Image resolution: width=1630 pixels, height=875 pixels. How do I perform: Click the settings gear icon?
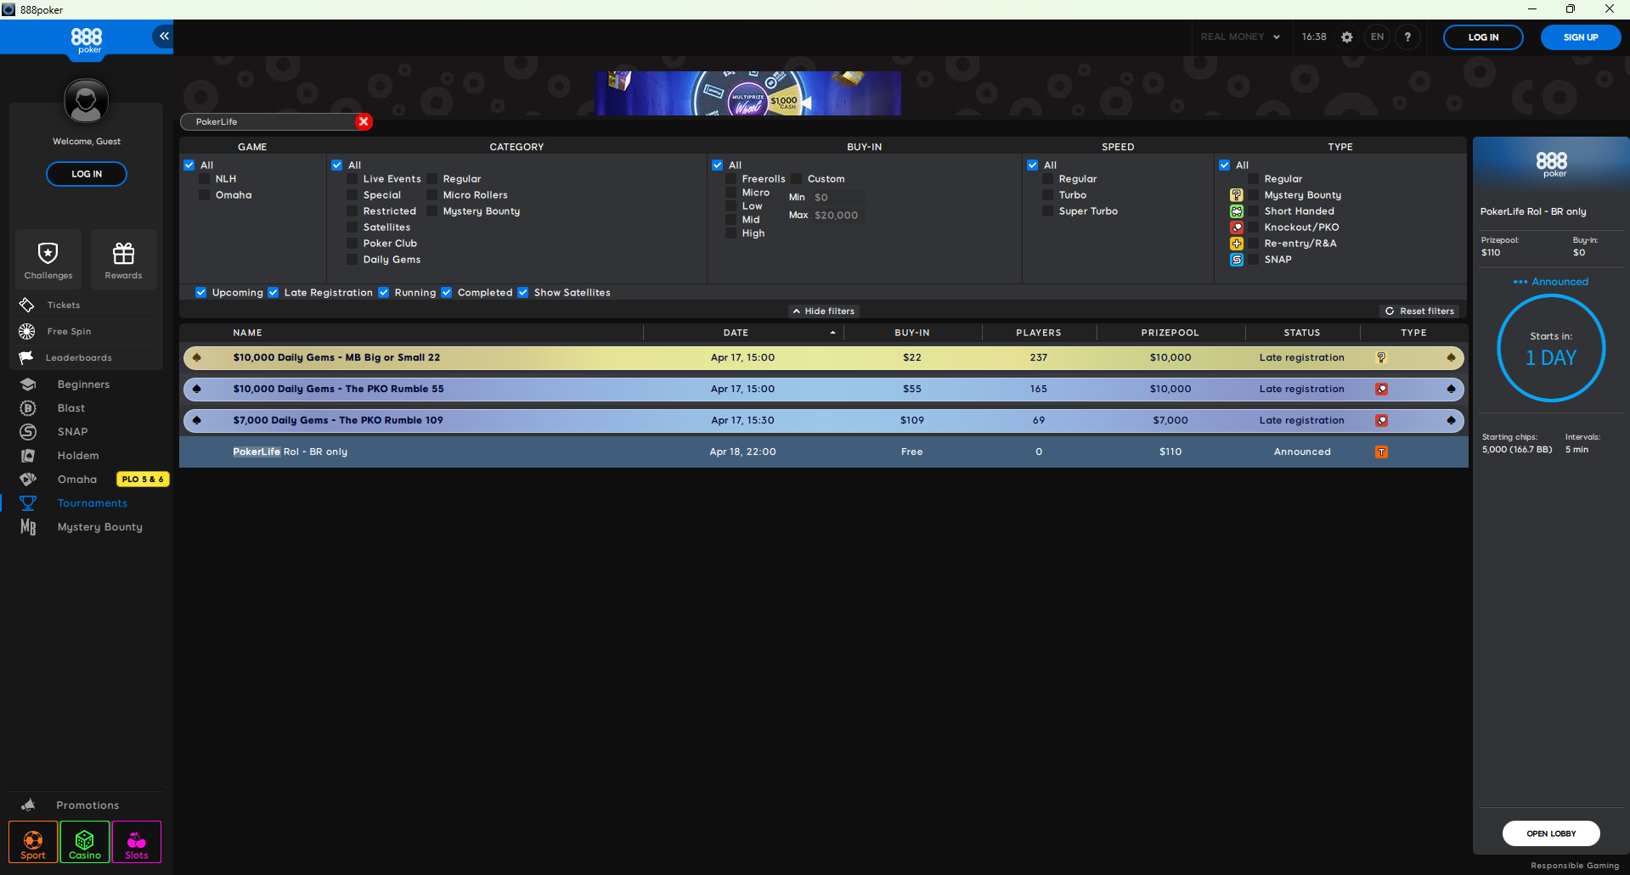[x=1346, y=37]
